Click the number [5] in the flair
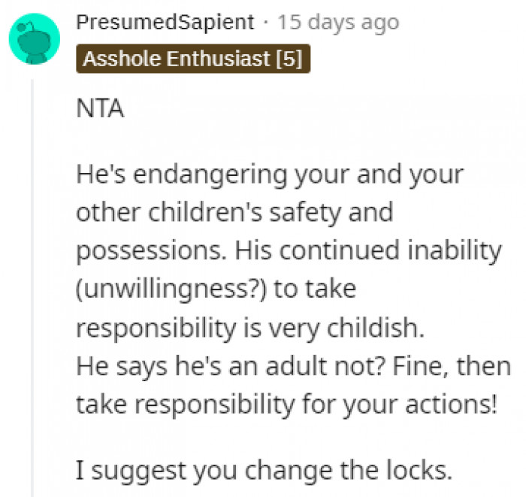 coord(289,59)
